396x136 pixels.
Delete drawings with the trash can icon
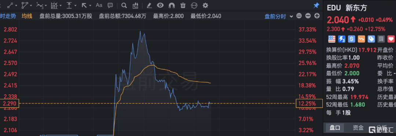pyautogui.click(x=183, y=5)
